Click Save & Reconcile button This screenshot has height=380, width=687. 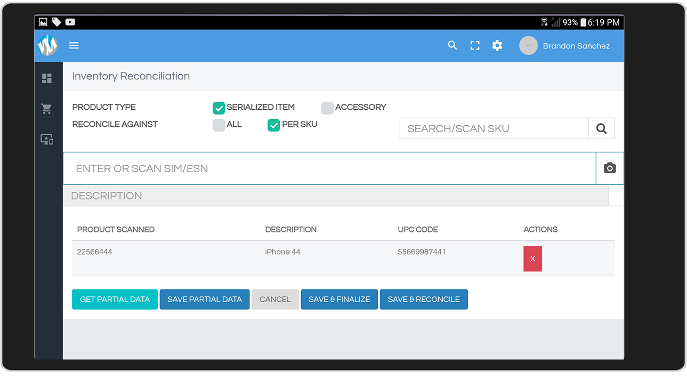(424, 300)
